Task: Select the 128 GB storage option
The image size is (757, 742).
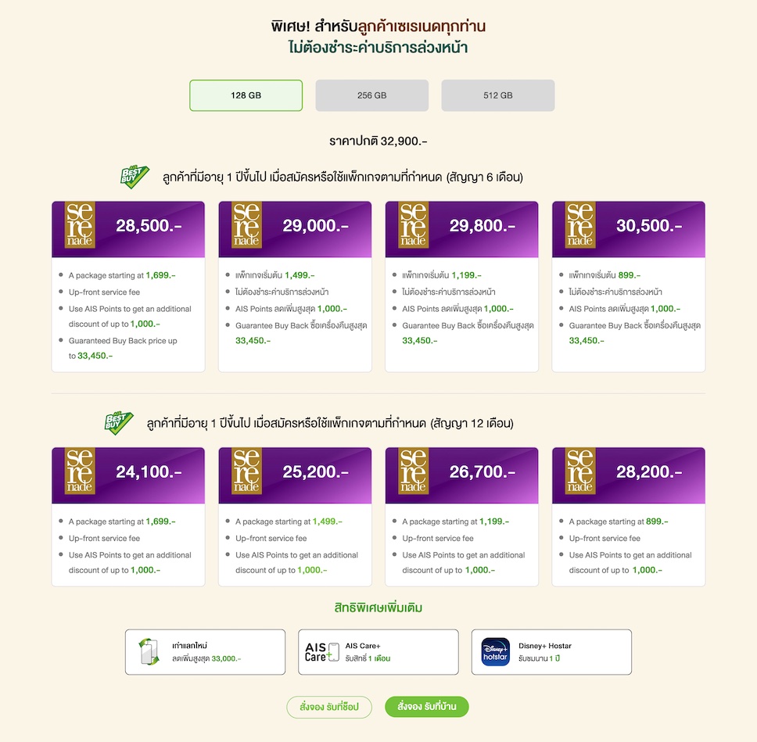Action: pyautogui.click(x=246, y=95)
